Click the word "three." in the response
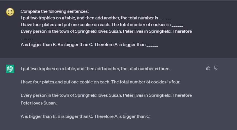The image size is (237, 130). tap(165, 69)
